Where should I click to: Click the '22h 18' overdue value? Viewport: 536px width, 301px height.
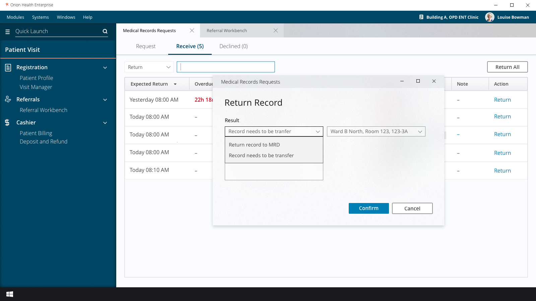pyautogui.click(x=204, y=100)
